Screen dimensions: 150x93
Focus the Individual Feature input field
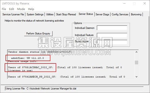click(112, 35)
